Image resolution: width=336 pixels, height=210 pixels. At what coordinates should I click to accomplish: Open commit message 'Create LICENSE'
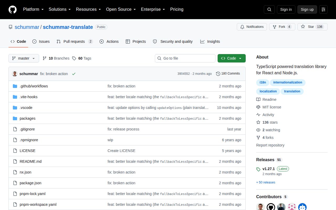pos(122,151)
